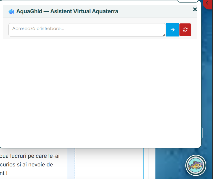The height and width of the screenshot is (179, 213).
Task: Click the AquaGhid — Asistent Virtual Aquaterra title
Action: [67, 11]
